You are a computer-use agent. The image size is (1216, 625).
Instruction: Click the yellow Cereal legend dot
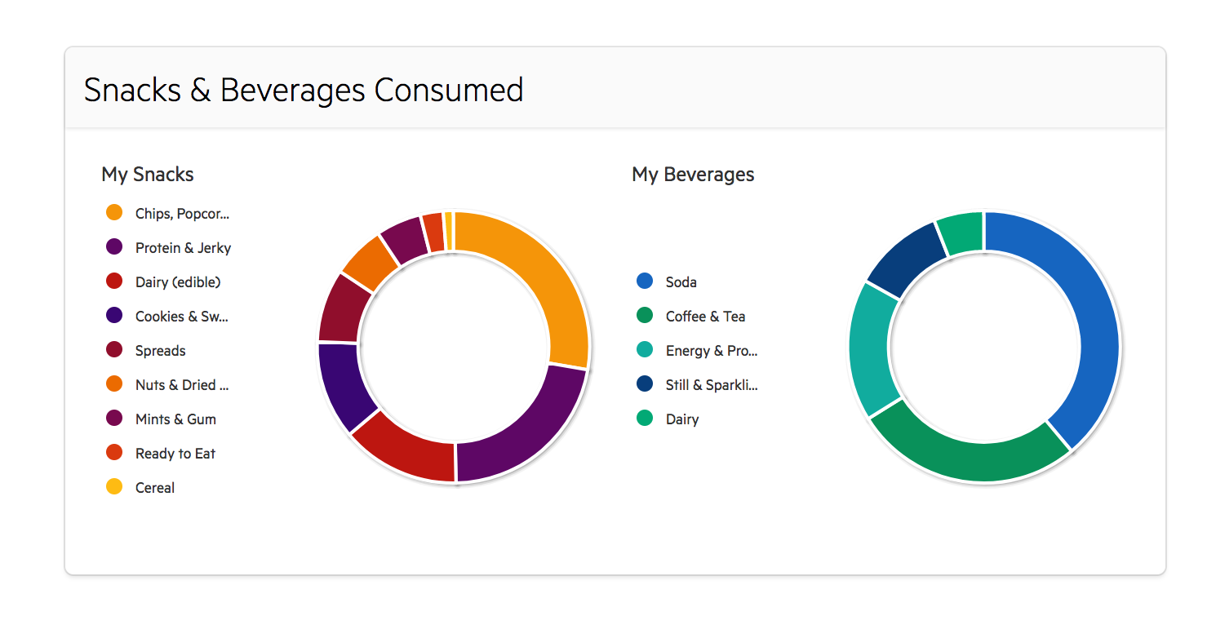(x=114, y=487)
